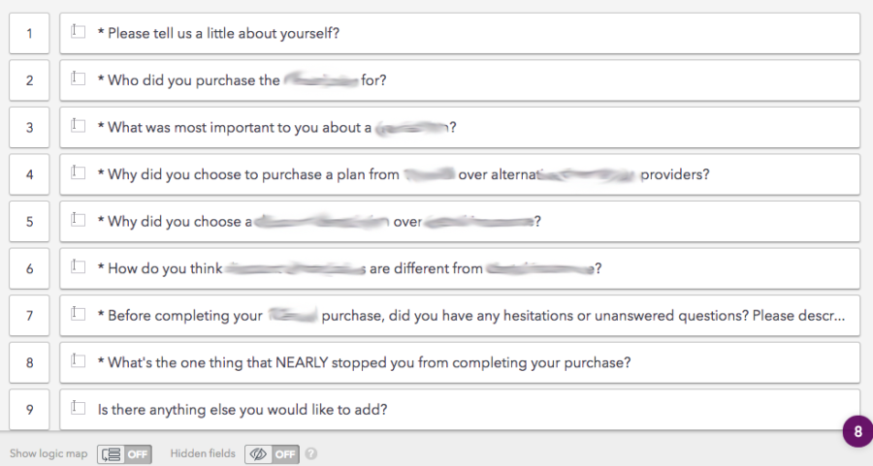Open the help question-mark icon near Hidden fields
The width and height of the screenshot is (873, 466).
(x=311, y=453)
